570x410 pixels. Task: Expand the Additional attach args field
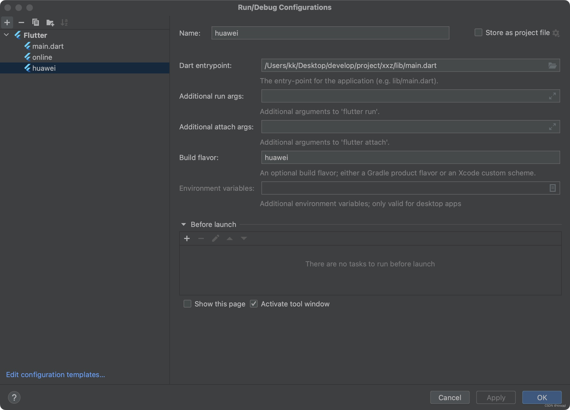coord(552,127)
